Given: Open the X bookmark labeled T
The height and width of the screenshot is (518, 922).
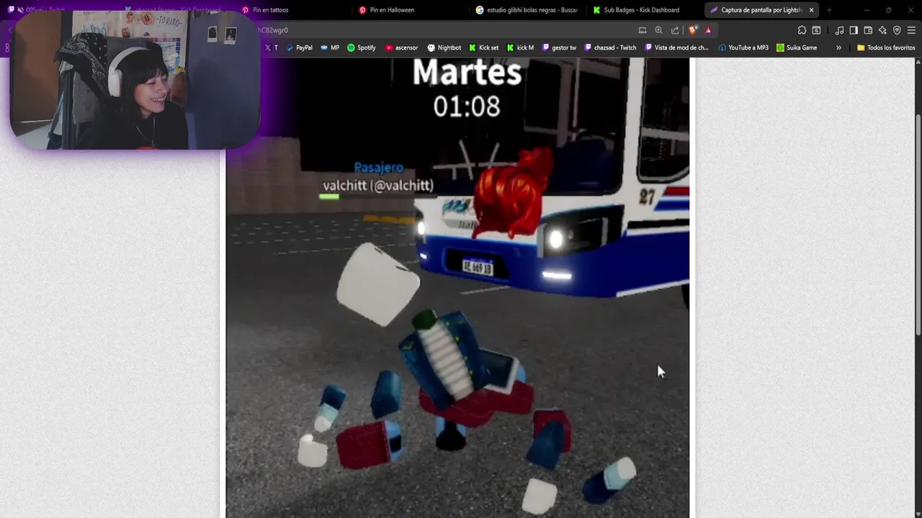Looking at the screenshot, I should click(271, 47).
